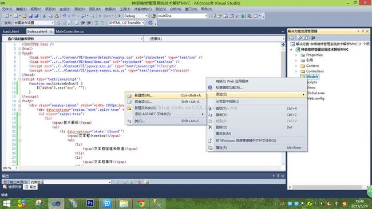Collapse the html tag on line 2
Image resolution: width=372 pixels, height=209 pixels.
point(19,49)
